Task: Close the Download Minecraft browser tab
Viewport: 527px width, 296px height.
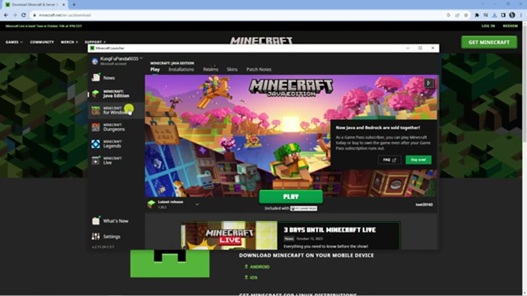Action: tap(64, 5)
